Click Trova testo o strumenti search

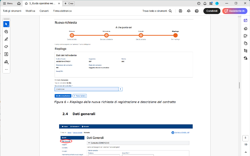pos(157,11)
